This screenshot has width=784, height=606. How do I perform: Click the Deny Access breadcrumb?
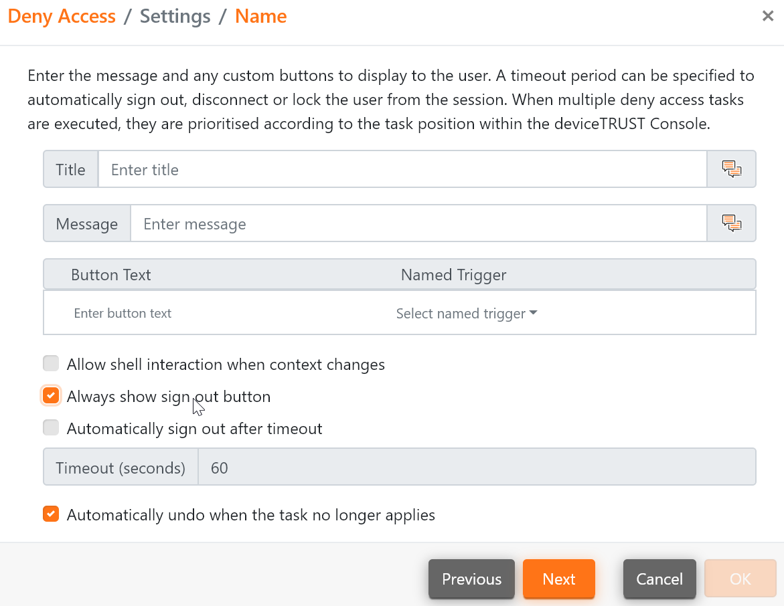[62, 17]
